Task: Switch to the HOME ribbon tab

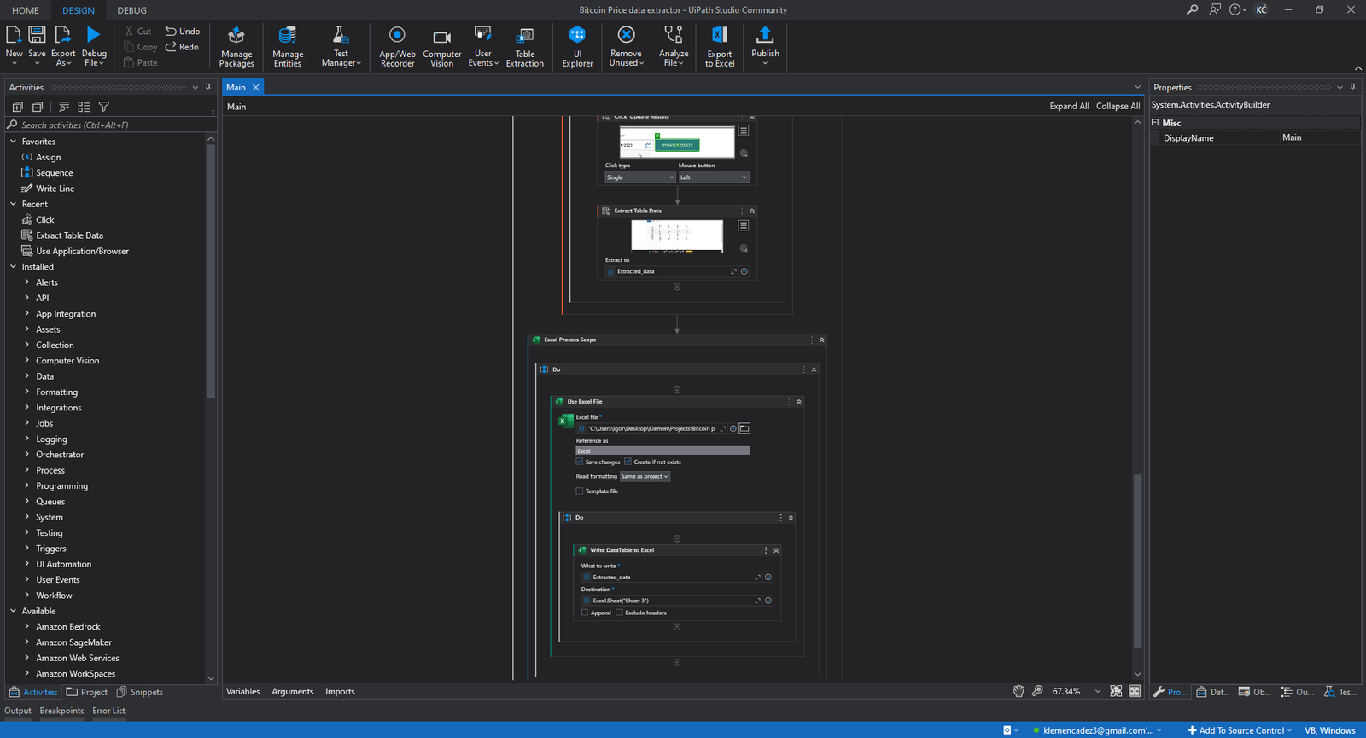Action: (x=26, y=10)
